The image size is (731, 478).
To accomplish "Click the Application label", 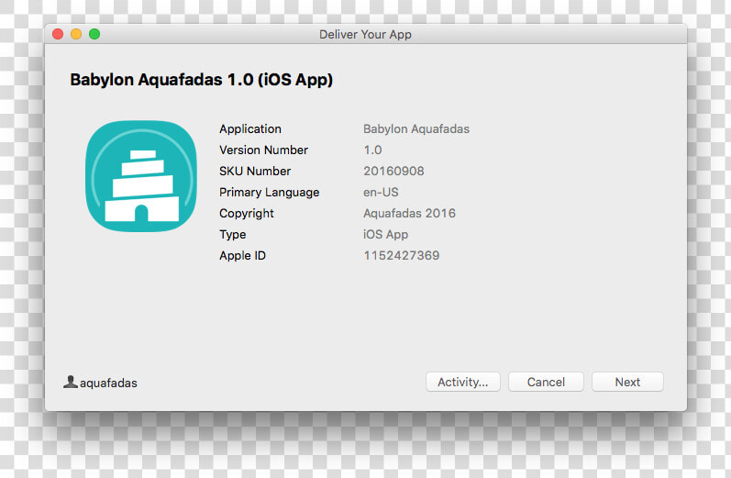I will tap(250, 128).
